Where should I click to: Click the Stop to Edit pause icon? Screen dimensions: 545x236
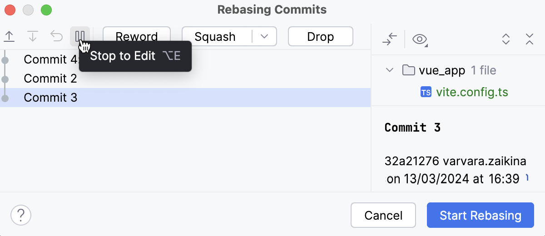[80, 36]
